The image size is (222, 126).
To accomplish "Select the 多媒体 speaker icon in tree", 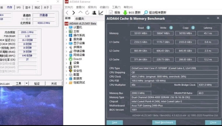I will tap(70, 47).
